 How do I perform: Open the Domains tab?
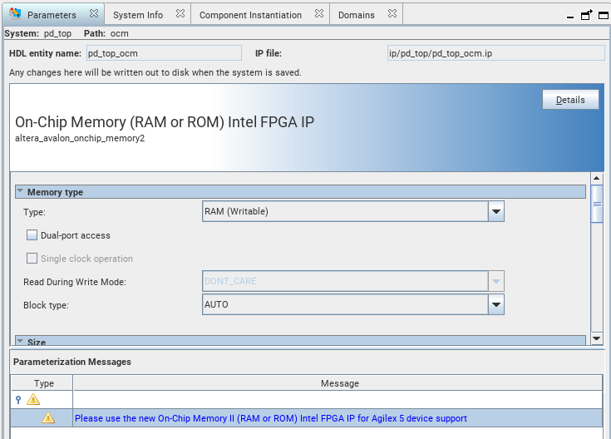pyautogui.click(x=356, y=15)
